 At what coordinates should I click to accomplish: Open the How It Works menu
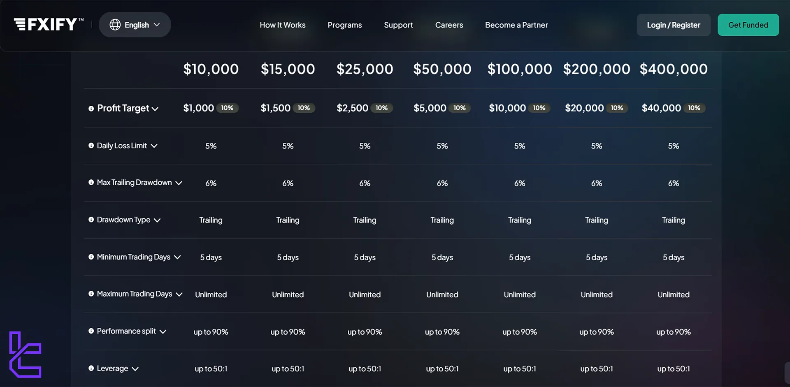283,25
